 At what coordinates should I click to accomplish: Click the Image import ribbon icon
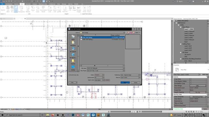[74, 8]
